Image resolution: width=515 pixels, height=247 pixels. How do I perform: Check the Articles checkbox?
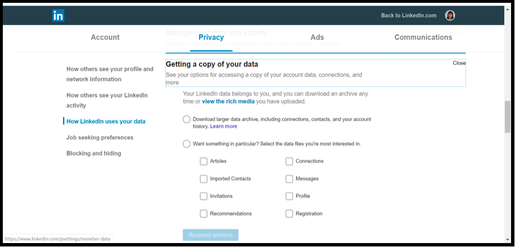tap(204, 161)
